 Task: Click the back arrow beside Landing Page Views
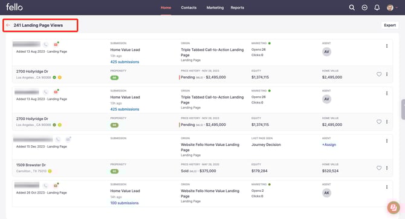[x=8, y=25]
